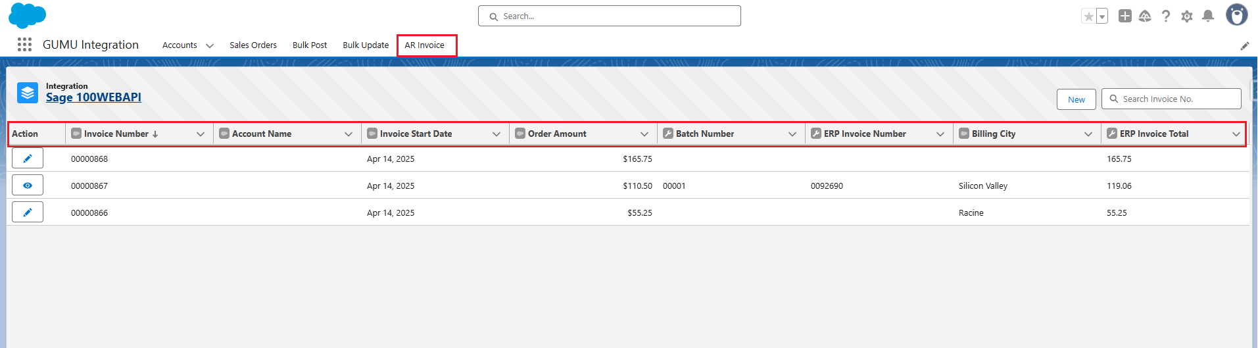Sort by the Account Name column header
The height and width of the screenshot is (348, 1258).
pyautogui.click(x=262, y=134)
